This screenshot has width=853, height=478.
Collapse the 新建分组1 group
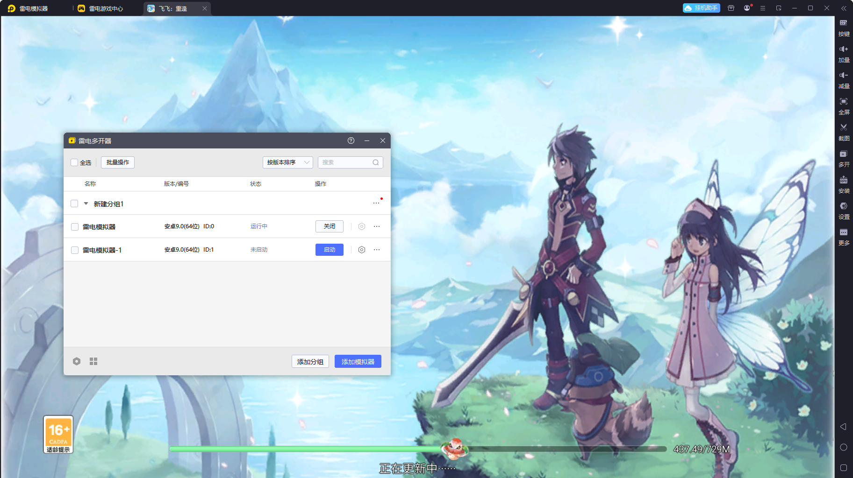pyautogui.click(x=86, y=204)
